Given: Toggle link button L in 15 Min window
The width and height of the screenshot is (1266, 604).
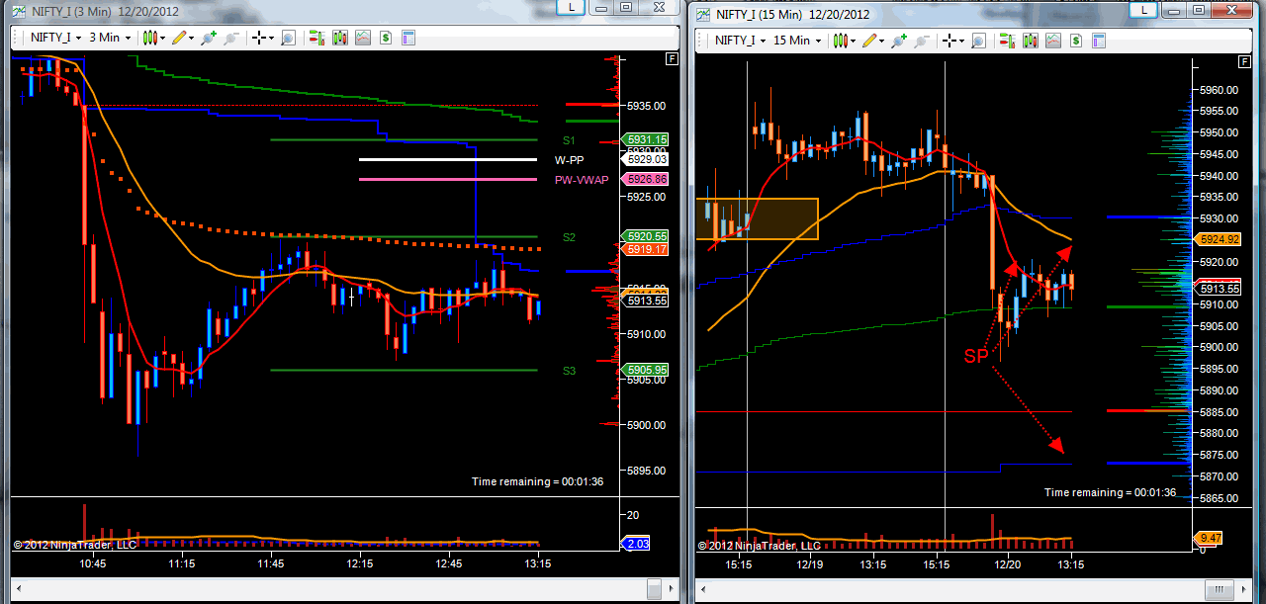Looking at the screenshot, I should (x=1142, y=10).
